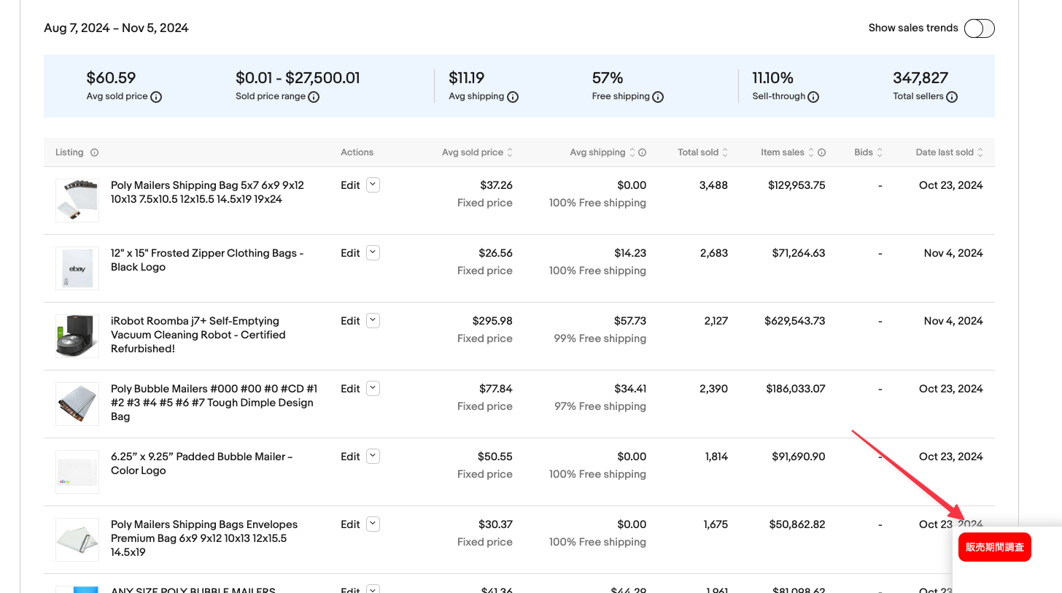Open info icon beside Sold price range
The width and height of the screenshot is (1062, 593).
point(314,97)
